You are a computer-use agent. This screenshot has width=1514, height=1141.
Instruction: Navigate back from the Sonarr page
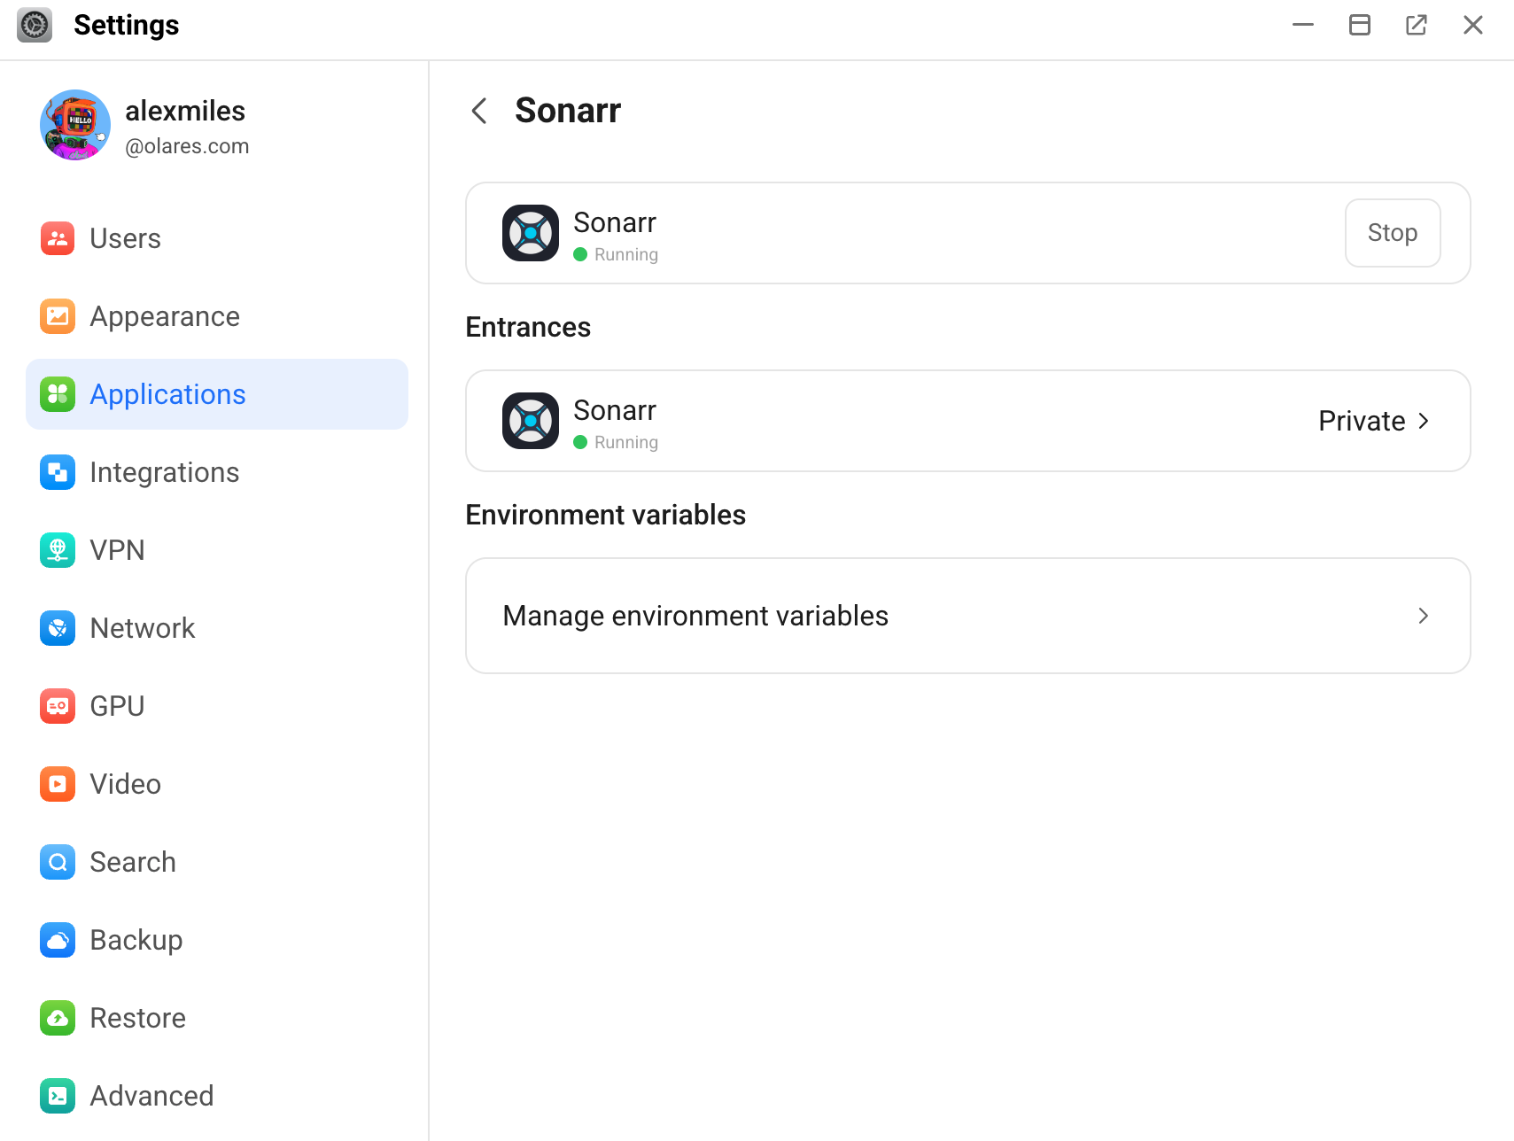click(478, 111)
